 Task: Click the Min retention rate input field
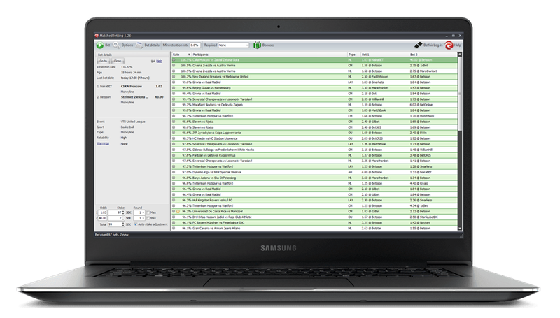click(195, 45)
